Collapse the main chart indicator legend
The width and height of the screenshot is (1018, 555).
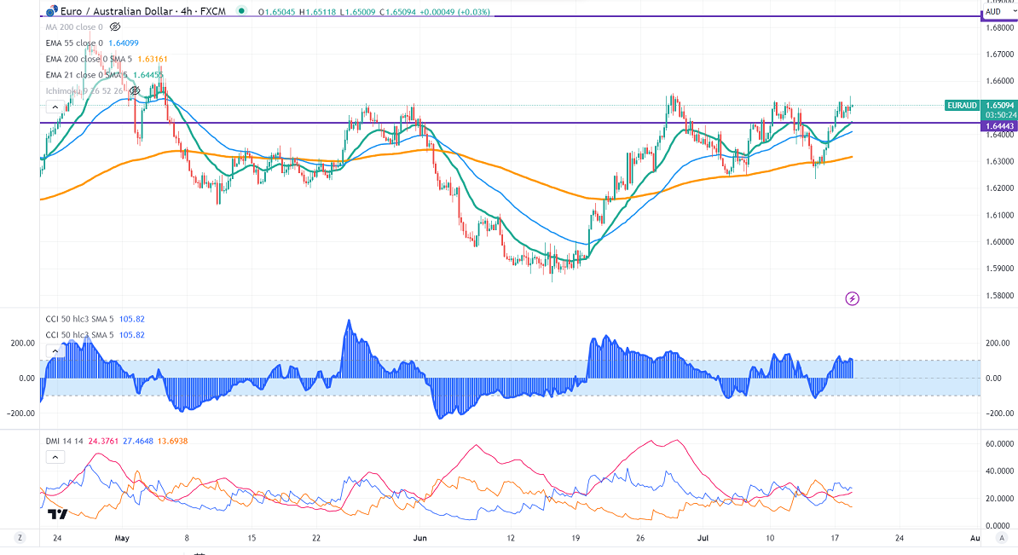(55, 107)
